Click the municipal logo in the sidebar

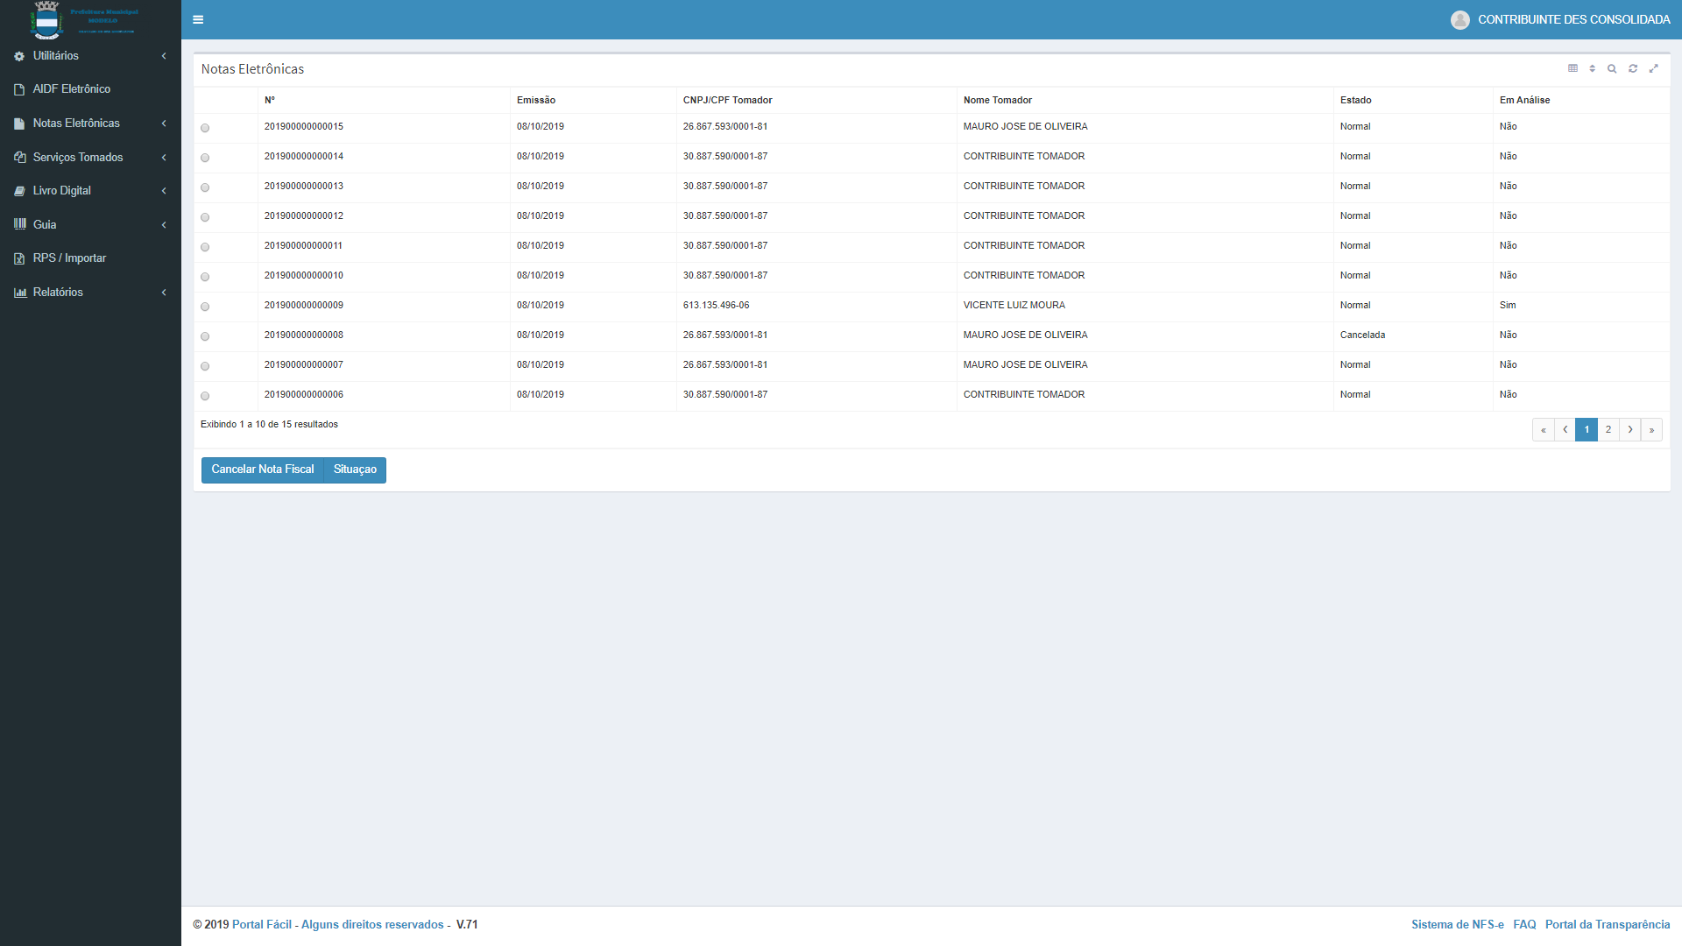click(47, 19)
